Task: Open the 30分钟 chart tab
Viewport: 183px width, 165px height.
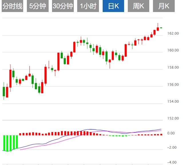Action: (x=63, y=6)
